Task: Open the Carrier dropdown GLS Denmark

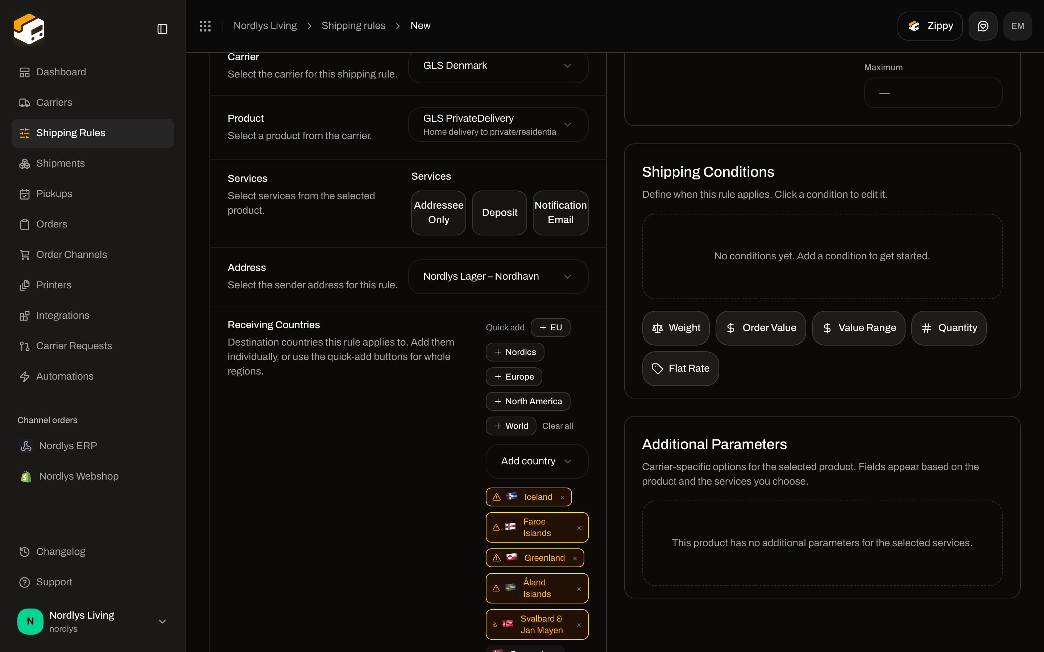Action: (x=498, y=66)
